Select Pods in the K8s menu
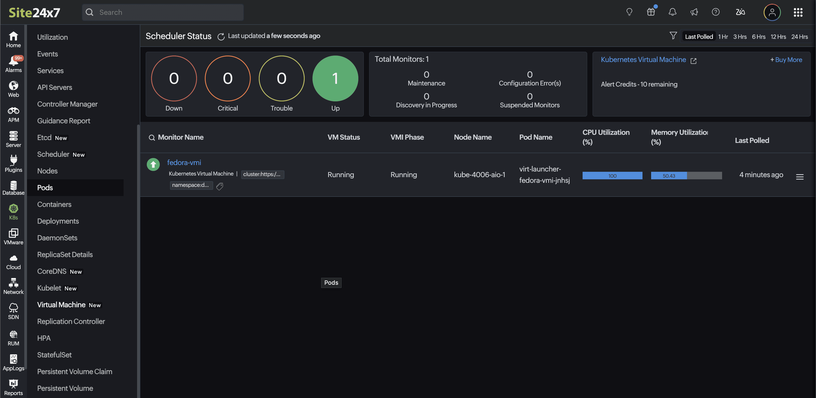 pyautogui.click(x=75, y=188)
